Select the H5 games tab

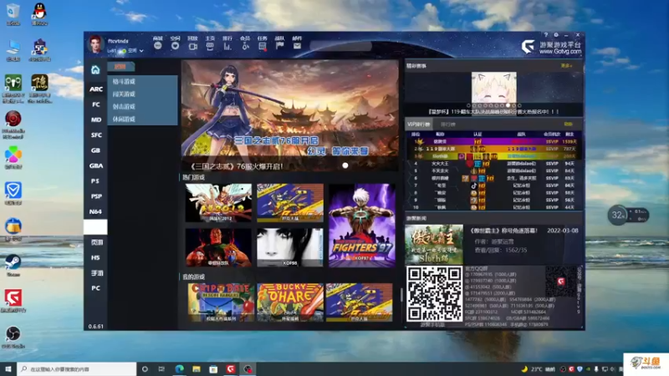(95, 257)
